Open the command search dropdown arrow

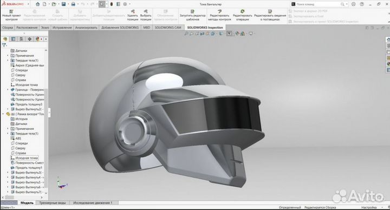[347, 4]
